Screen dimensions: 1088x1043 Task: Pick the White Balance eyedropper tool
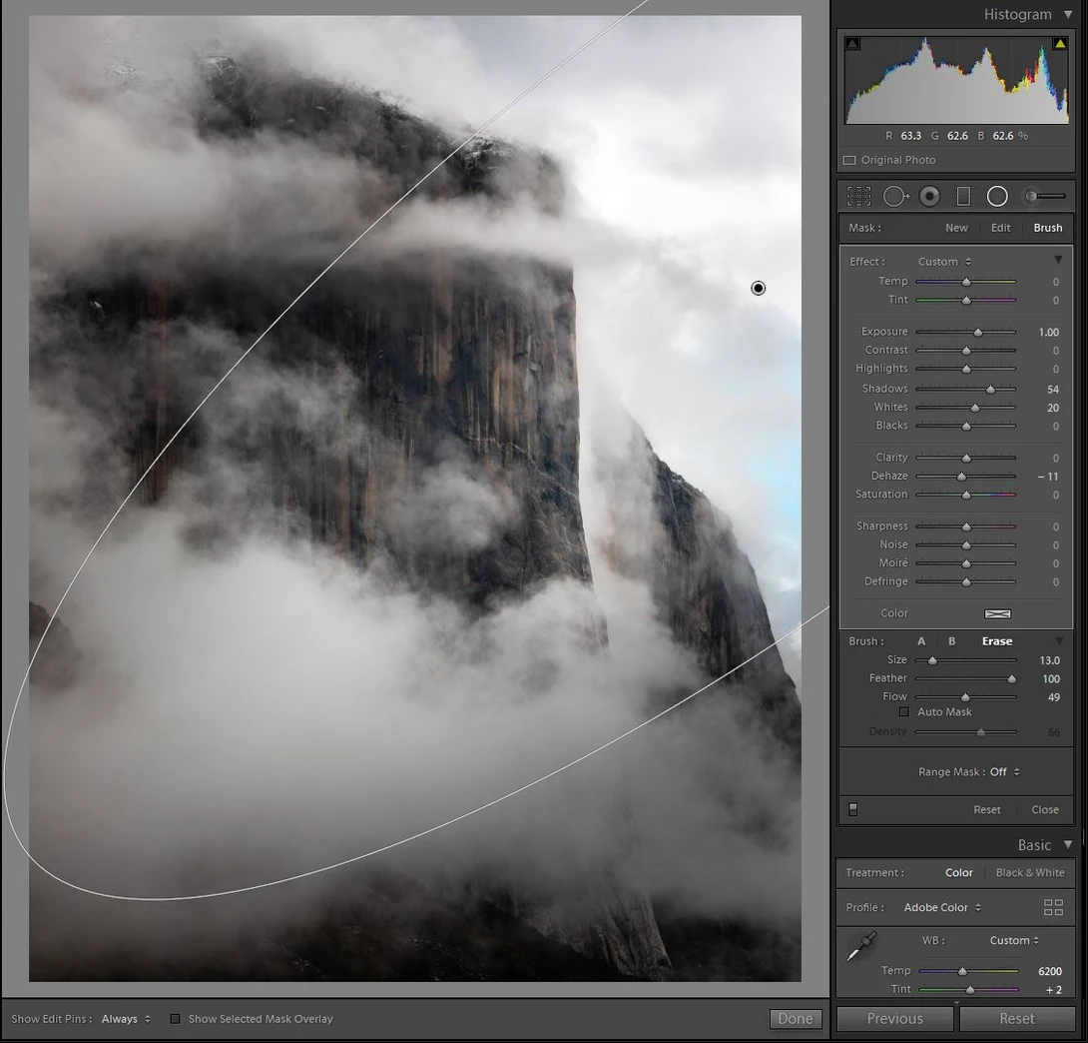[861, 946]
